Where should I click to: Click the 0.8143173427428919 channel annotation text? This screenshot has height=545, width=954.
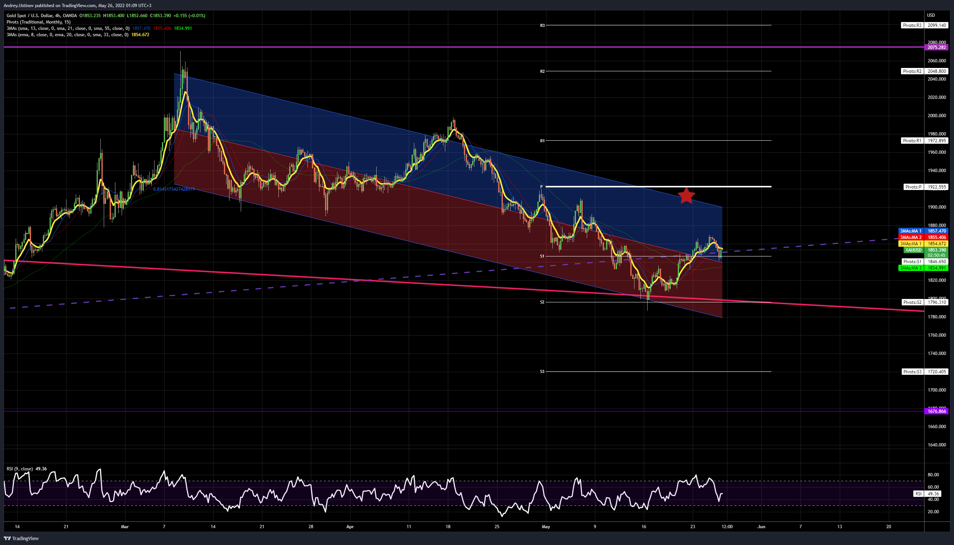pyautogui.click(x=174, y=189)
